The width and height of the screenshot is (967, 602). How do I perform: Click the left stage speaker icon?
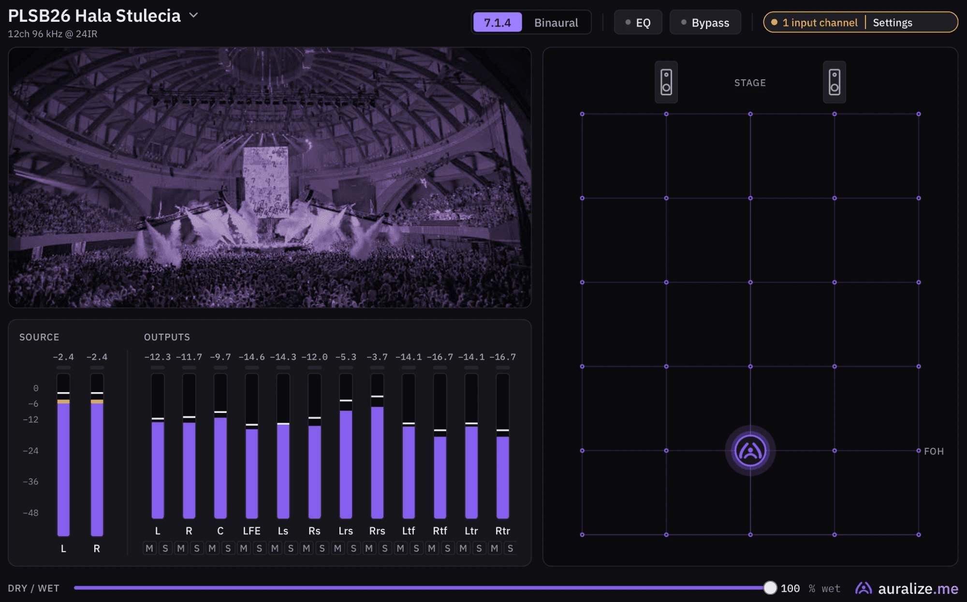pos(666,82)
